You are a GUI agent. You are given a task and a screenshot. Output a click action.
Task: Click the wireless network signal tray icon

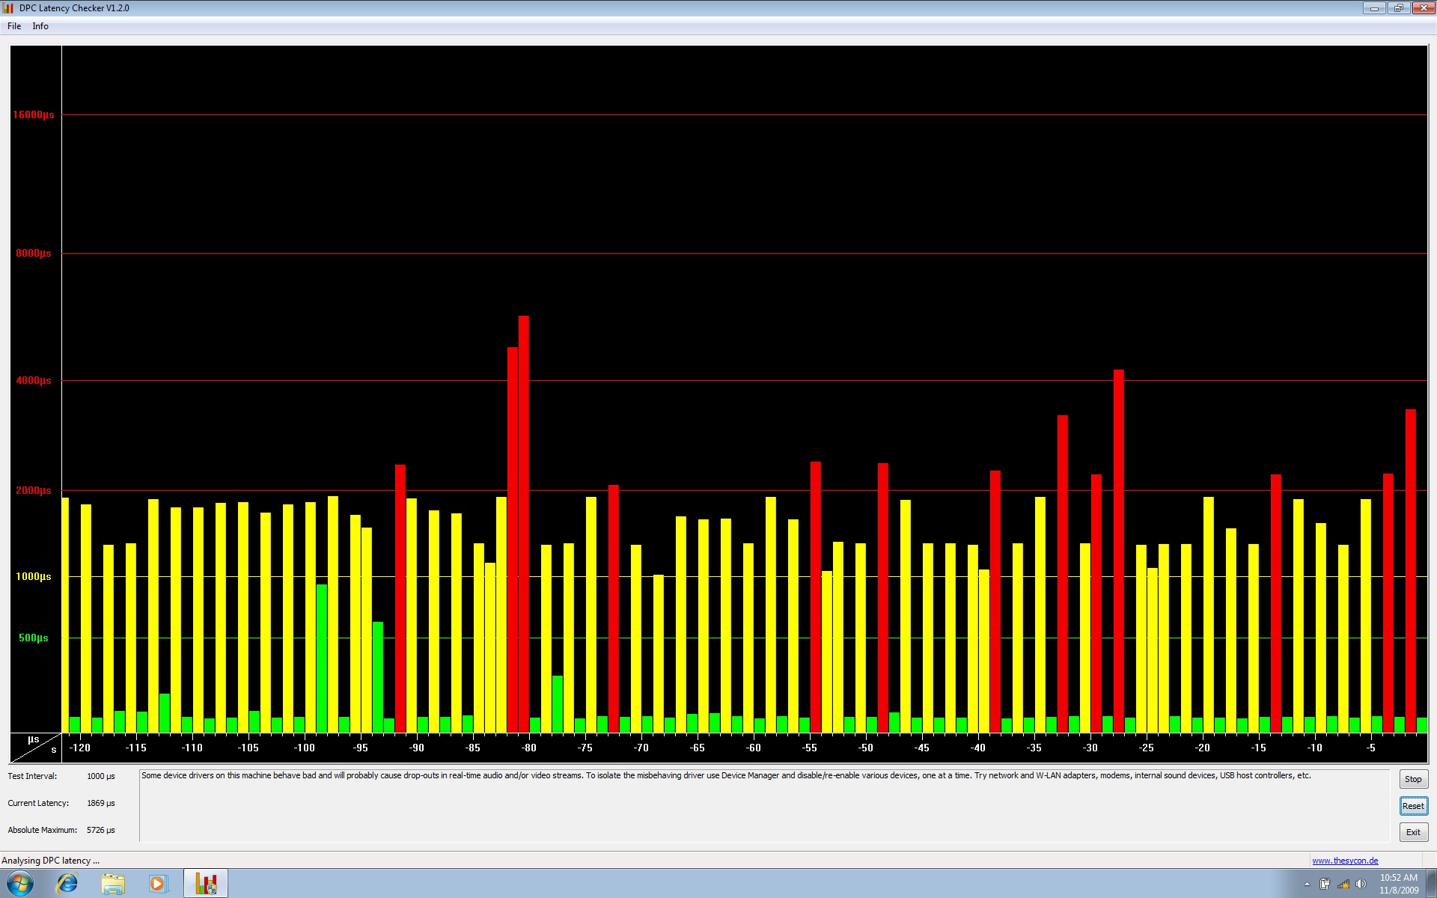click(1343, 885)
